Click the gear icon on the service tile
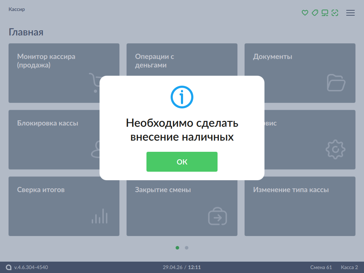 pyautogui.click(x=336, y=149)
